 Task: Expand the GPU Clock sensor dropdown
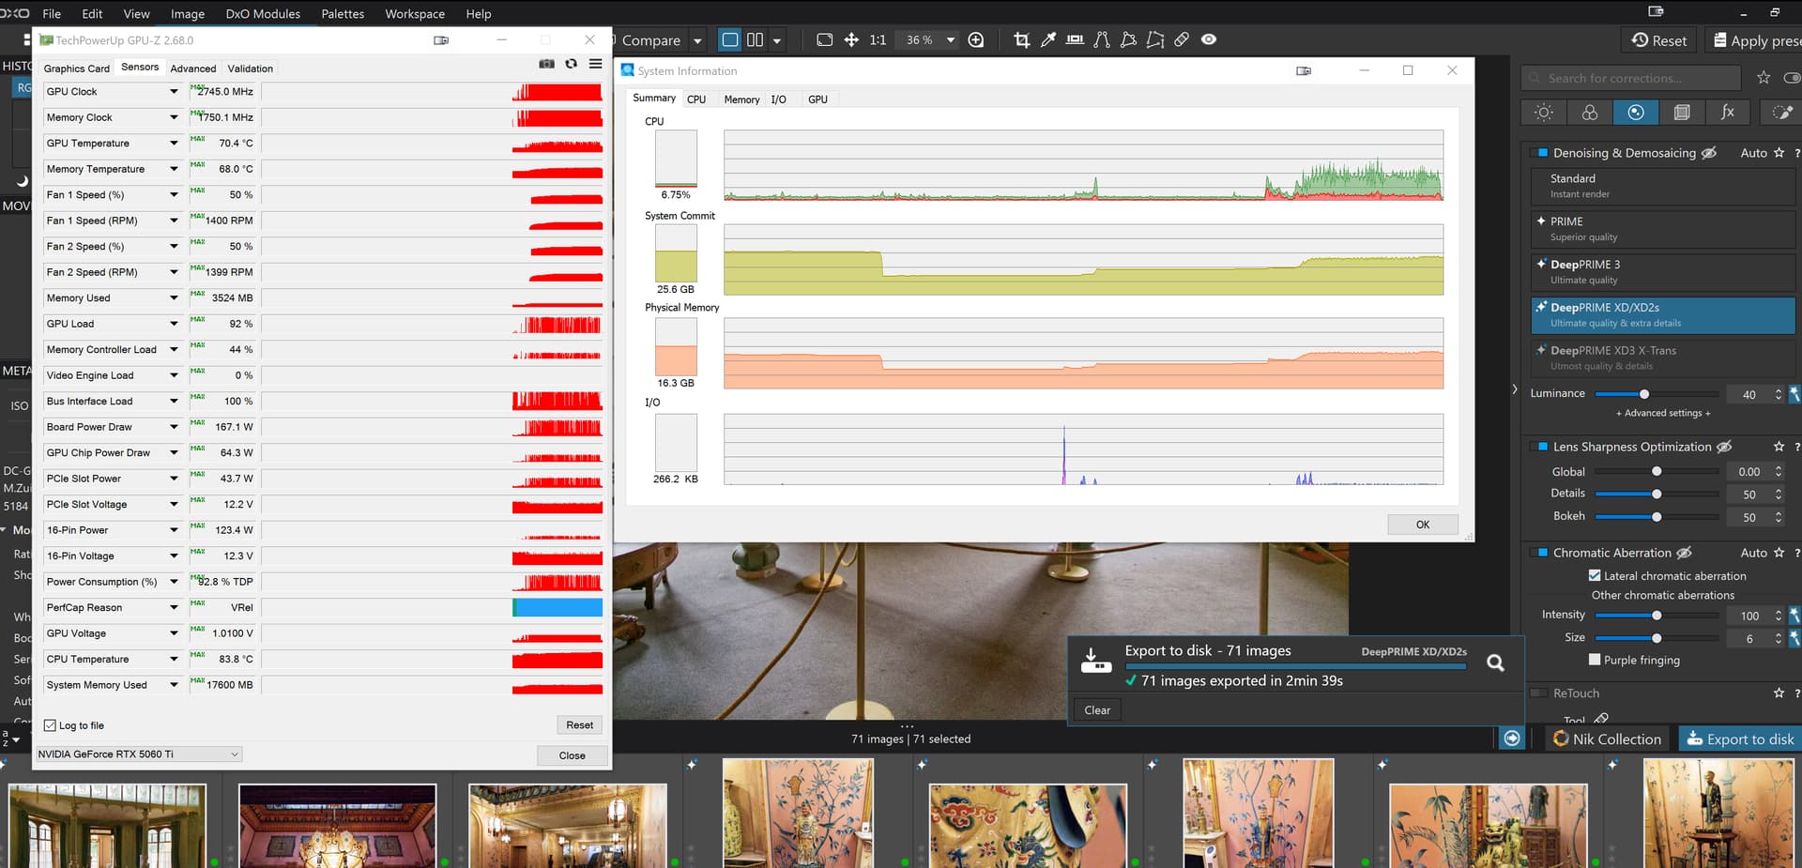click(174, 92)
